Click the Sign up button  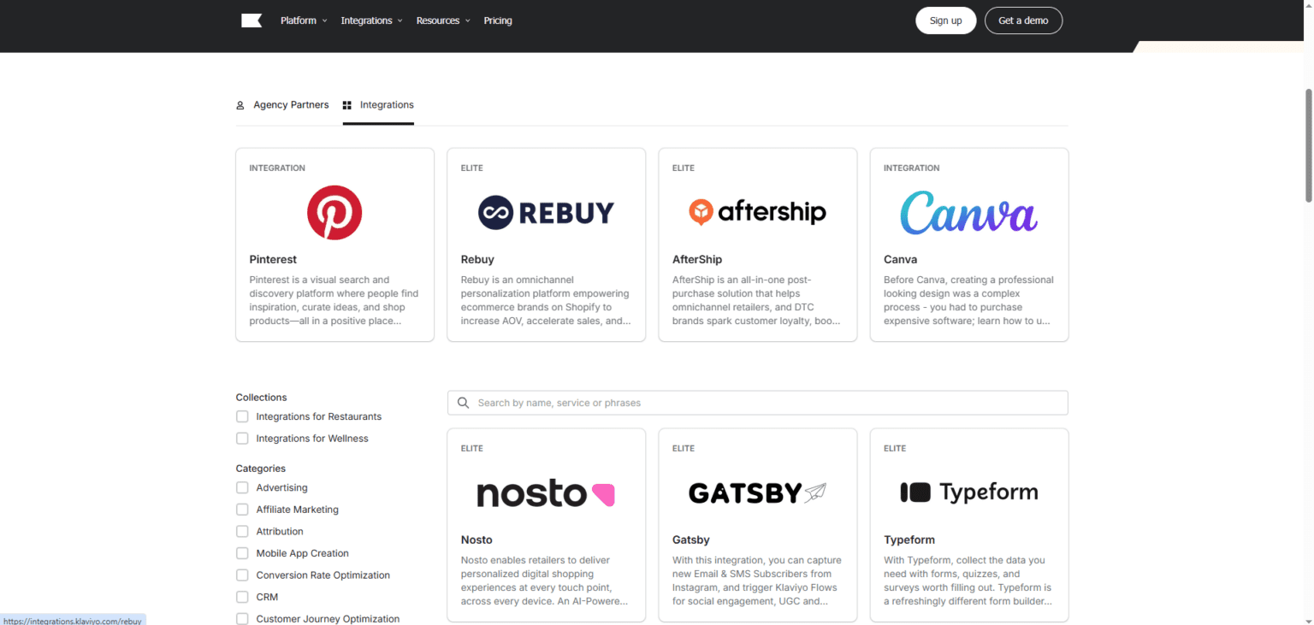tap(945, 20)
